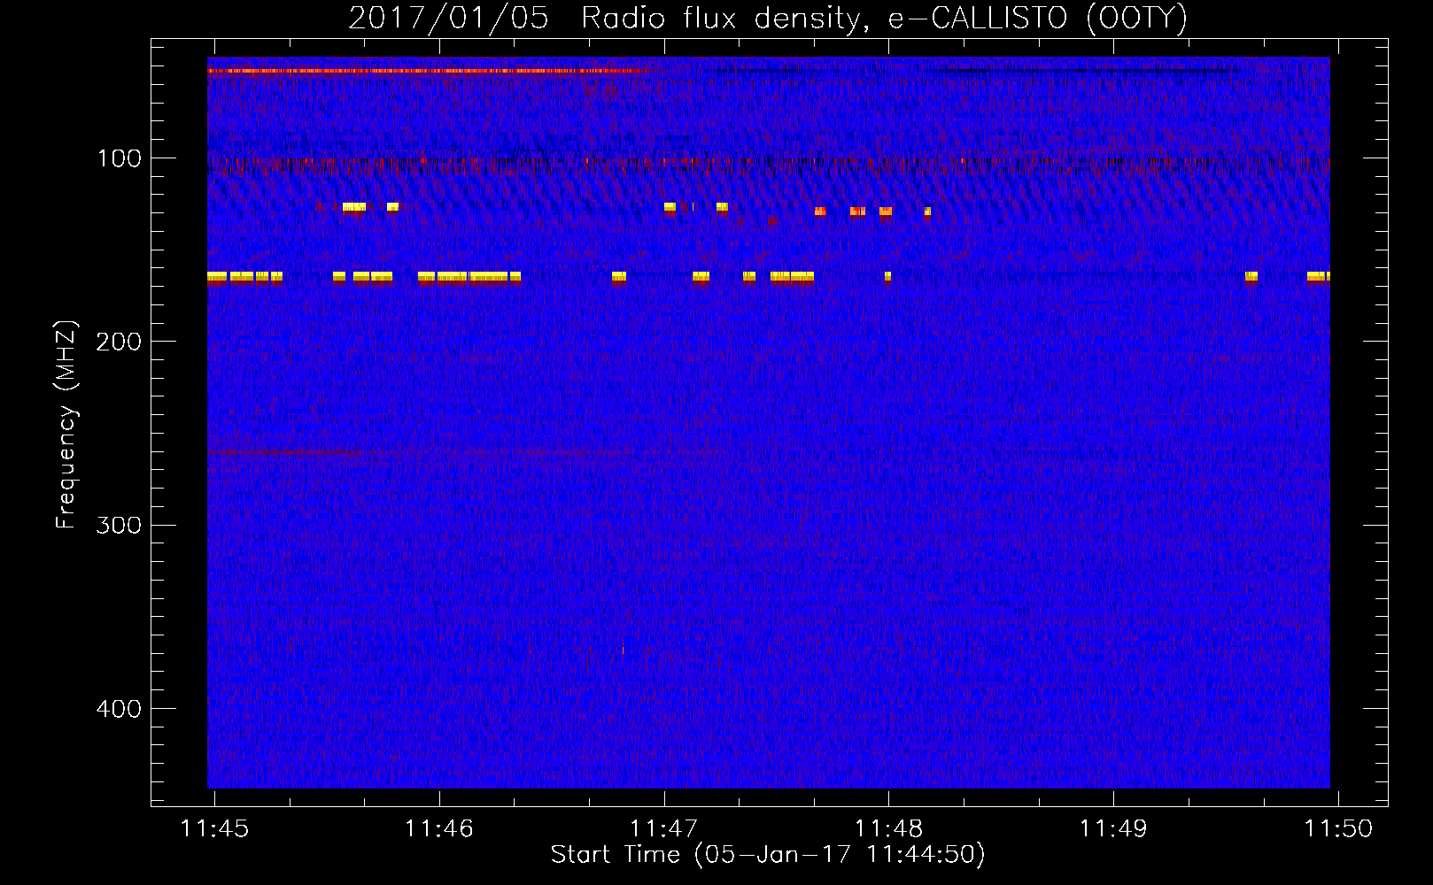The height and width of the screenshot is (885, 1433).
Task: Click the 11:49 time tick label
Action: [x=1113, y=828]
